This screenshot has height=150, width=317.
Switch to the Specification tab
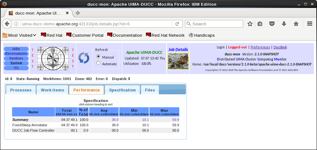[122, 90]
